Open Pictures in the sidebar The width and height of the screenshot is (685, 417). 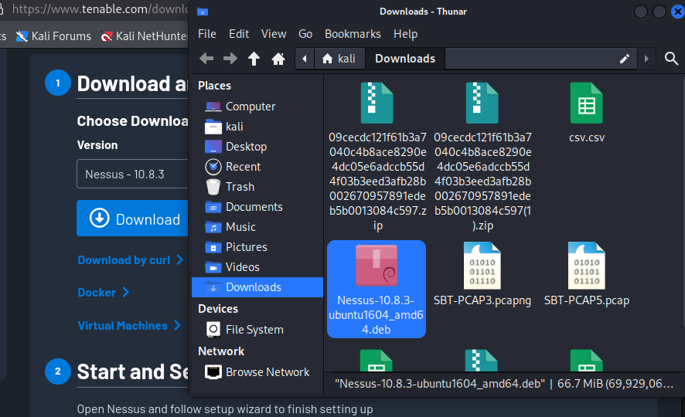pyautogui.click(x=257, y=247)
